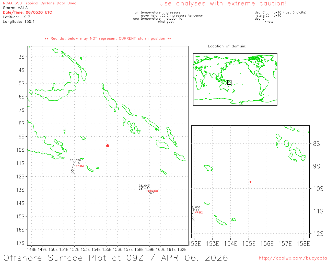Click the 10S latitude label on inset map
Screen dimensions: 327x261
tap(318, 189)
